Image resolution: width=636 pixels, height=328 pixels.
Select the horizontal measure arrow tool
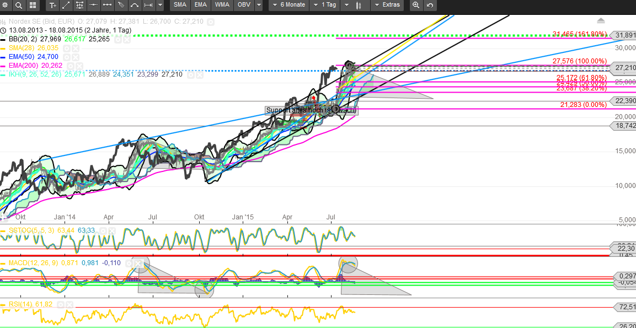click(148, 6)
